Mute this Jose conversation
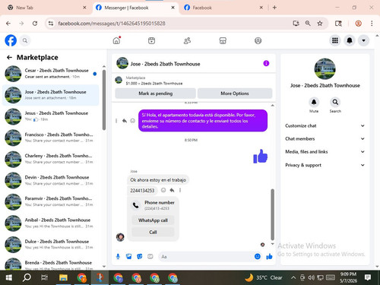 point(314,103)
